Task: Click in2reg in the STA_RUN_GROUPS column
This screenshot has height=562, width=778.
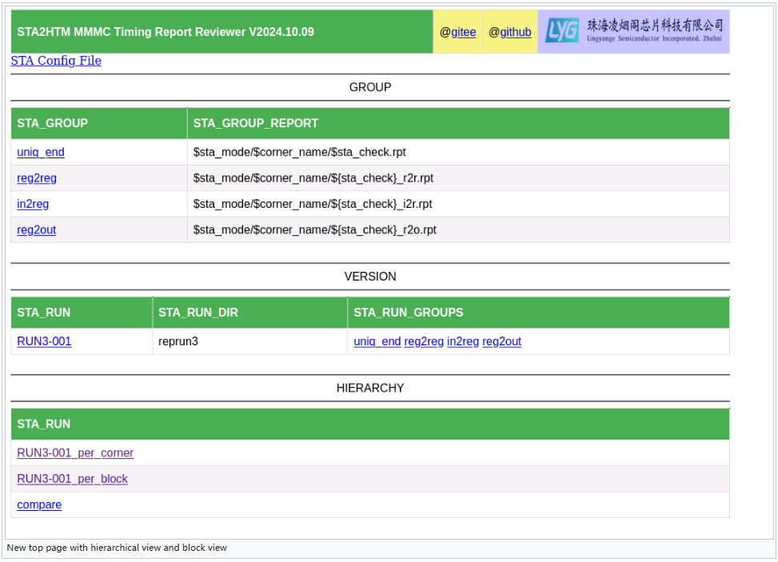Action: (x=463, y=341)
